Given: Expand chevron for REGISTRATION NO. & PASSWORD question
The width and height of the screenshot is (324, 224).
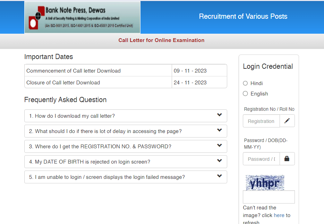Looking at the screenshot, I should 219,146.
